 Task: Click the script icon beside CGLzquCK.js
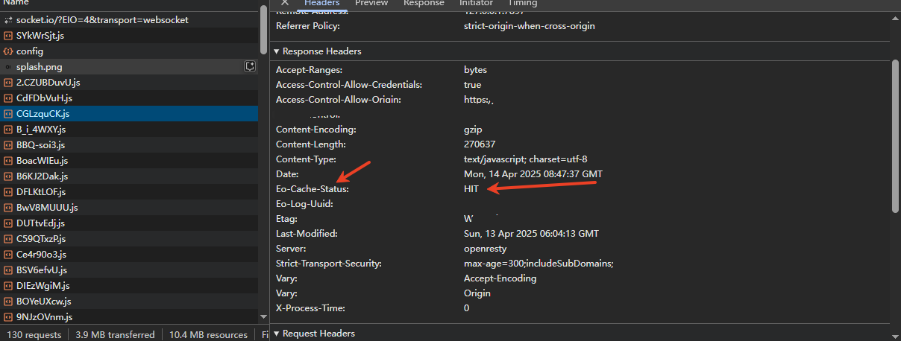click(8, 114)
